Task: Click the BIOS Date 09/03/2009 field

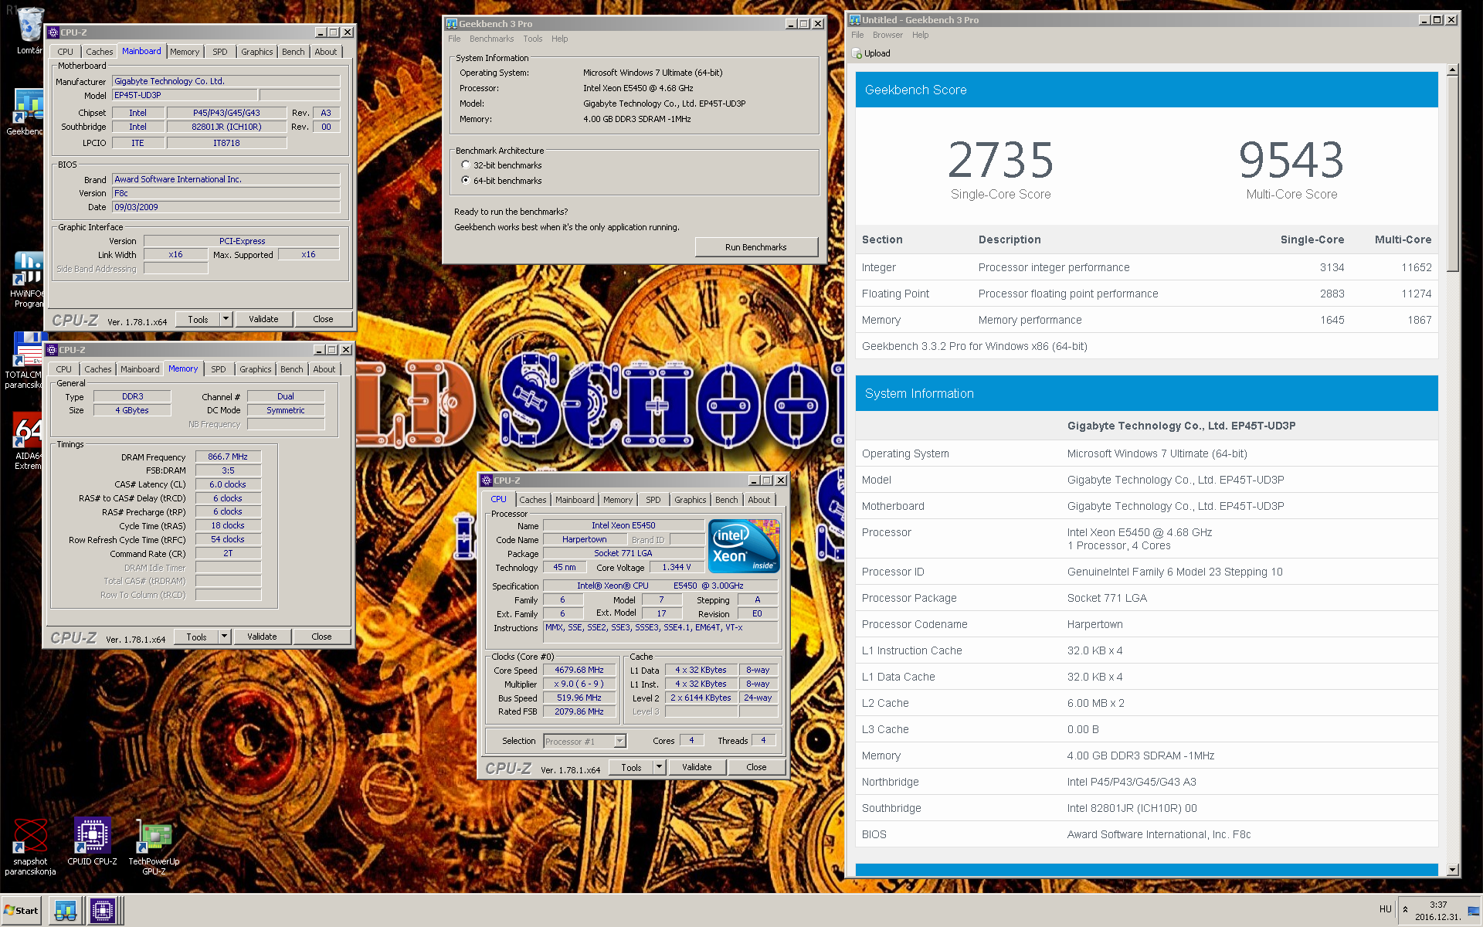Action: [x=226, y=207]
